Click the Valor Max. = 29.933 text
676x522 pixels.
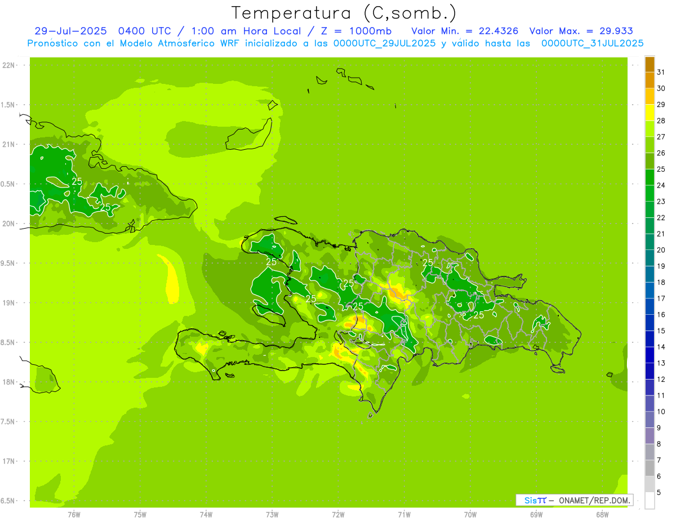(x=581, y=31)
